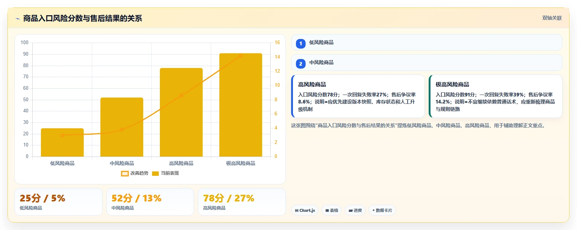Click the 改善趋势 legend color box
Viewport: 577px width, 230px height.
pyautogui.click(x=125, y=173)
